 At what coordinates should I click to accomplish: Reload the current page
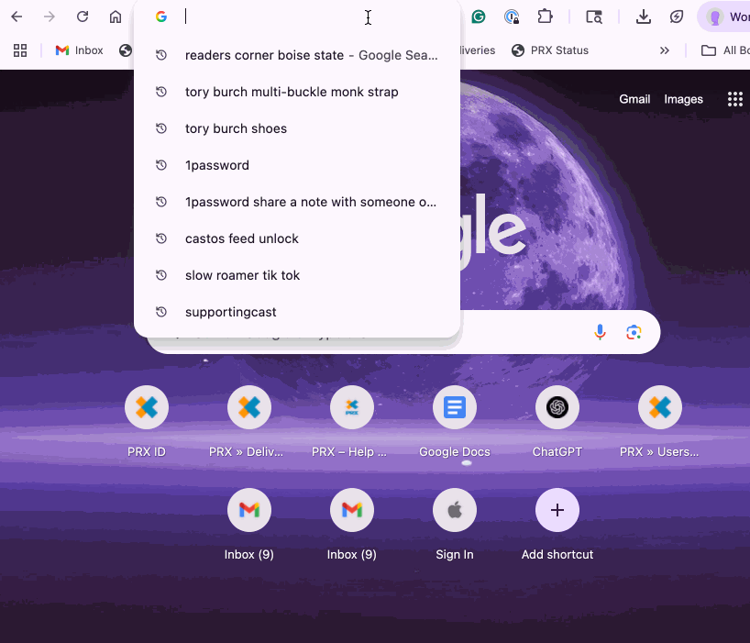[83, 17]
